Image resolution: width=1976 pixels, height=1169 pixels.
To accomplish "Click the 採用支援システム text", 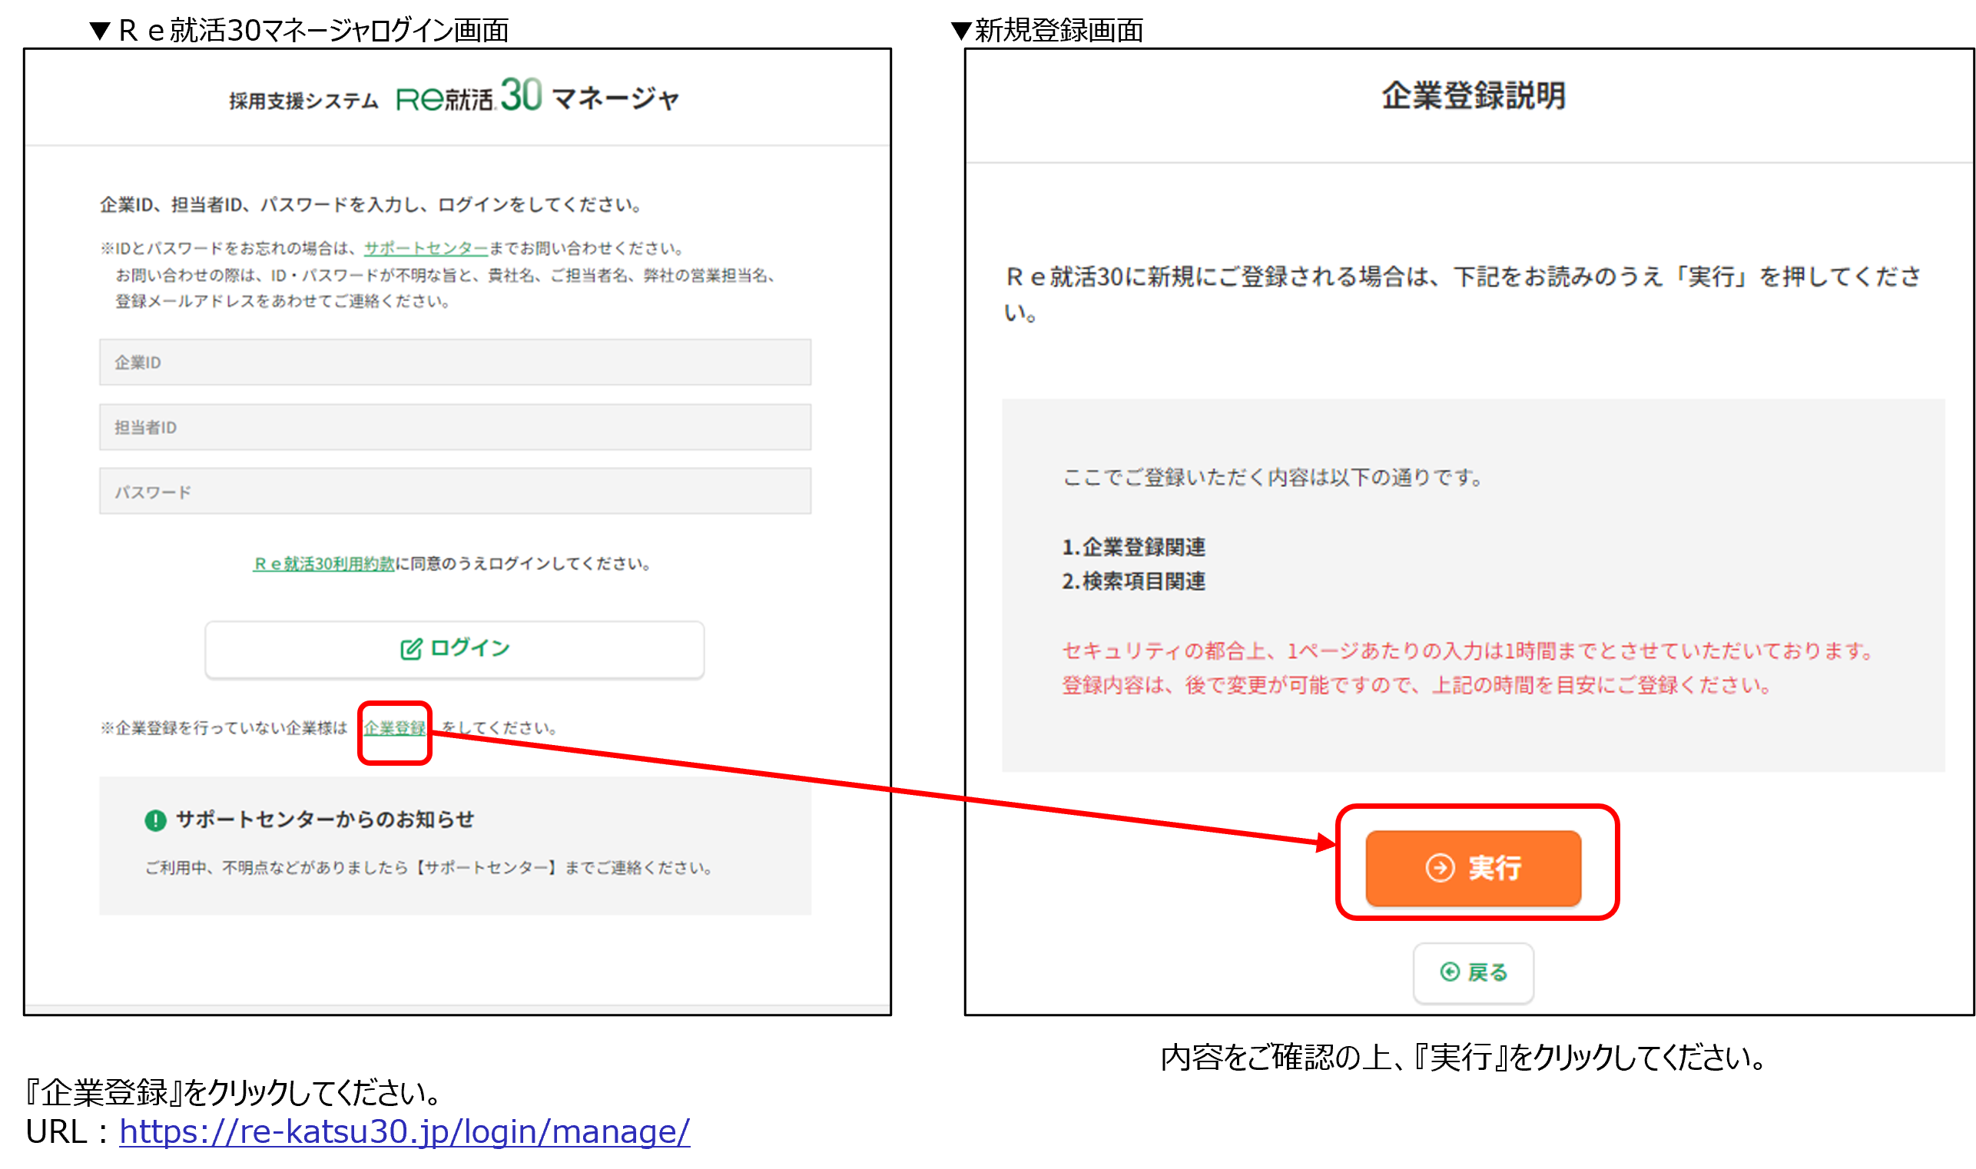I will click(x=303, y=101).
